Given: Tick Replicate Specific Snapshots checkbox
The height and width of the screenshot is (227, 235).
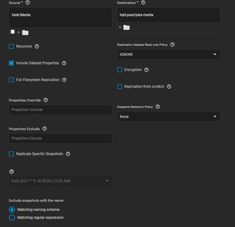Looking at the screenshot, I should [x=11, y=154].
